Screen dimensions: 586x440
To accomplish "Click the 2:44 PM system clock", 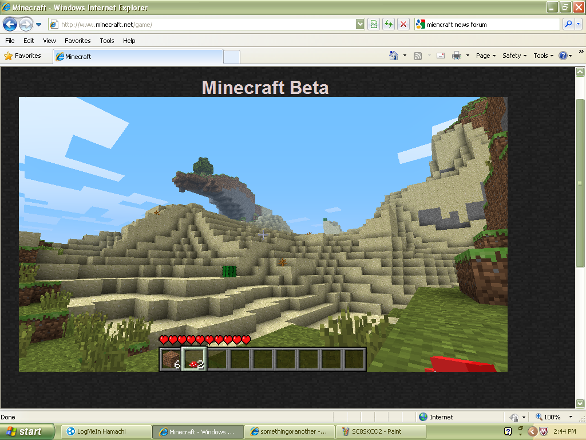I will coord(564,431).
